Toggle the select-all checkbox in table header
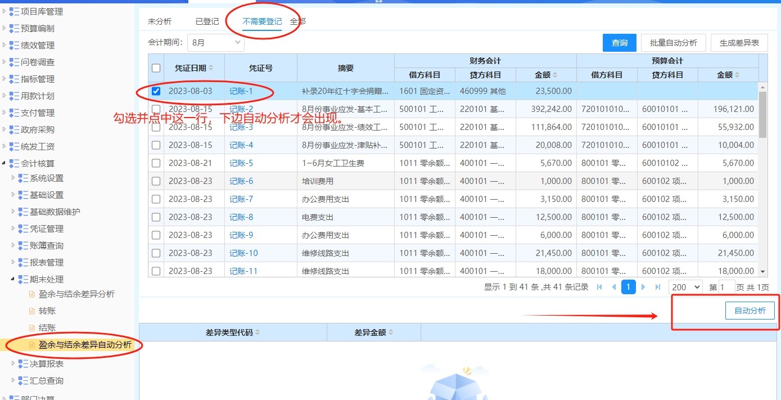The width and height of the screenshot is (781, 400). click(156, 68)
